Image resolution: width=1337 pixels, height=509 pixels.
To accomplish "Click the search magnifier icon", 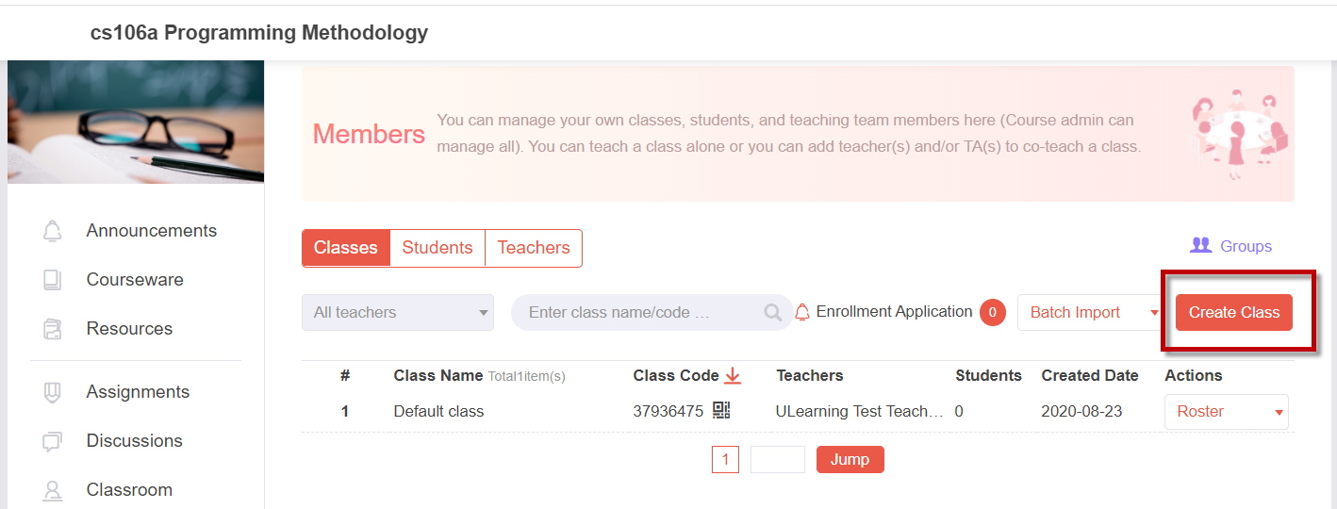I will pos(773,312).
